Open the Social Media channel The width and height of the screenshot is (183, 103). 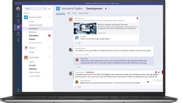34,36
